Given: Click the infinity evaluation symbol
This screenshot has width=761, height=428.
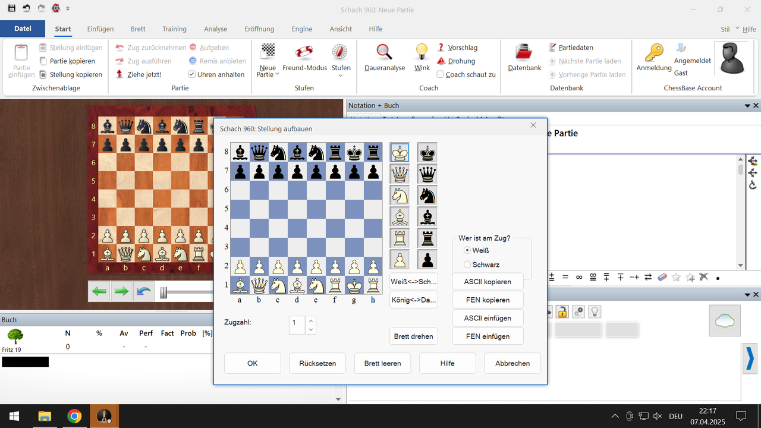Looking at the screenshot, I should pyautogui.click(x=579, y=277).
